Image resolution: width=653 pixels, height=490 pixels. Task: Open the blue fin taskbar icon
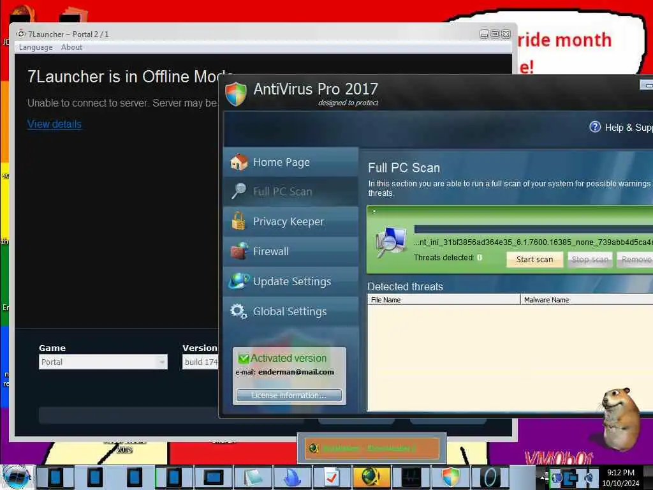[x=292, y=477]
